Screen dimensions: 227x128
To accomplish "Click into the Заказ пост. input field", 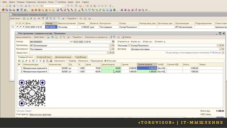I will click(x=68, y=53).
